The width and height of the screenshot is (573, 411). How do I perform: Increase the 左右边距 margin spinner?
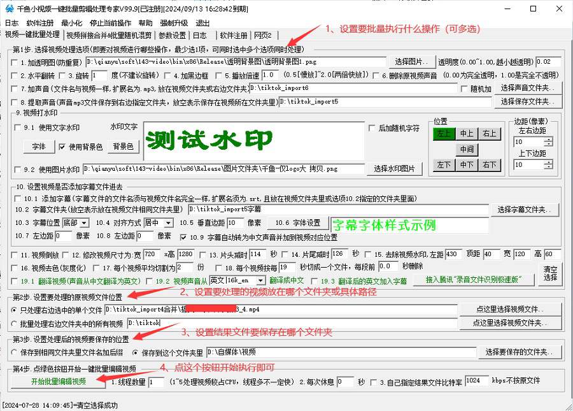point(548,140)
